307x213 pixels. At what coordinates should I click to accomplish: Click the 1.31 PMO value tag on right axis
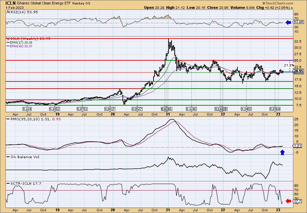click(296, 146)
